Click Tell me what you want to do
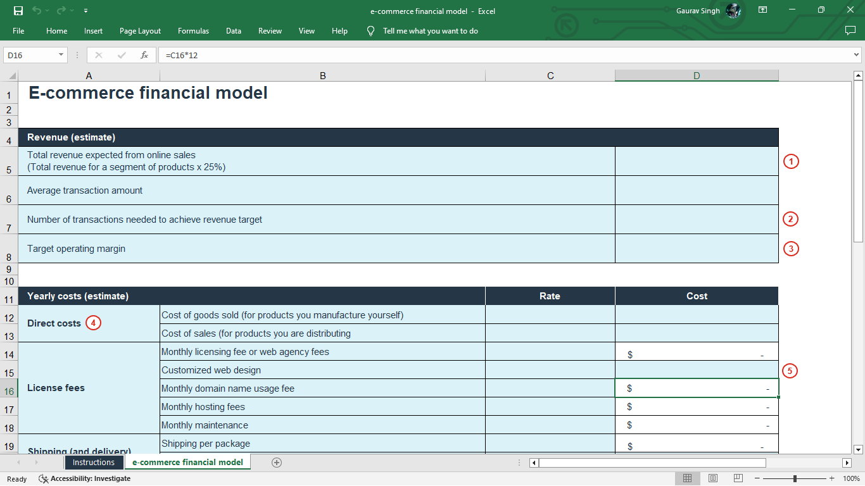 (x=431, y=31)
